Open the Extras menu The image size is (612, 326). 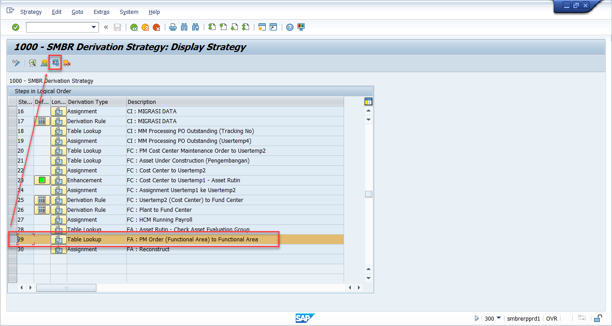click(101, 12)
